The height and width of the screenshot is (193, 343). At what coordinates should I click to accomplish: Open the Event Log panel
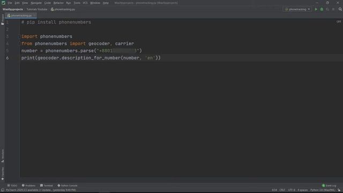(329, 185)
